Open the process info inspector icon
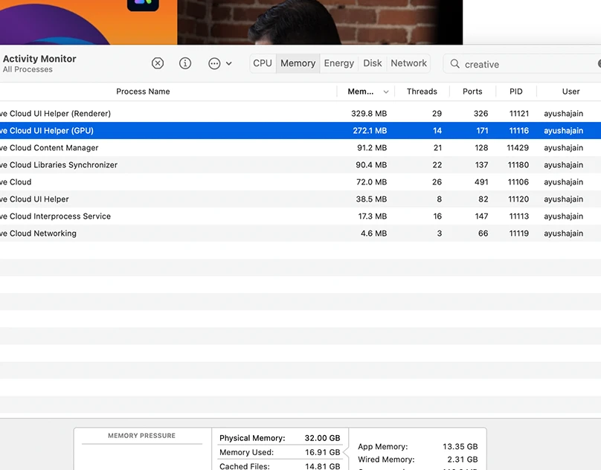The width and height of the screenshot is (601, 470). (185, 64)
